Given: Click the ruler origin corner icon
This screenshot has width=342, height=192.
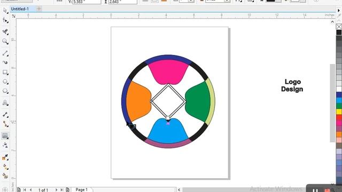Looking at the screenshot, I should pos(13,15).
